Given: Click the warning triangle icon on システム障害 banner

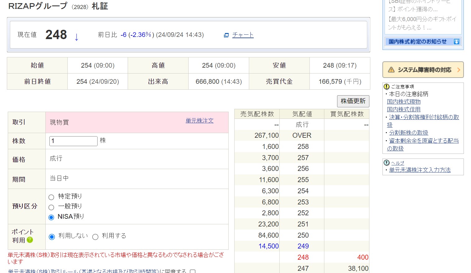Looking at the screenshot, I should click(391, 70).
